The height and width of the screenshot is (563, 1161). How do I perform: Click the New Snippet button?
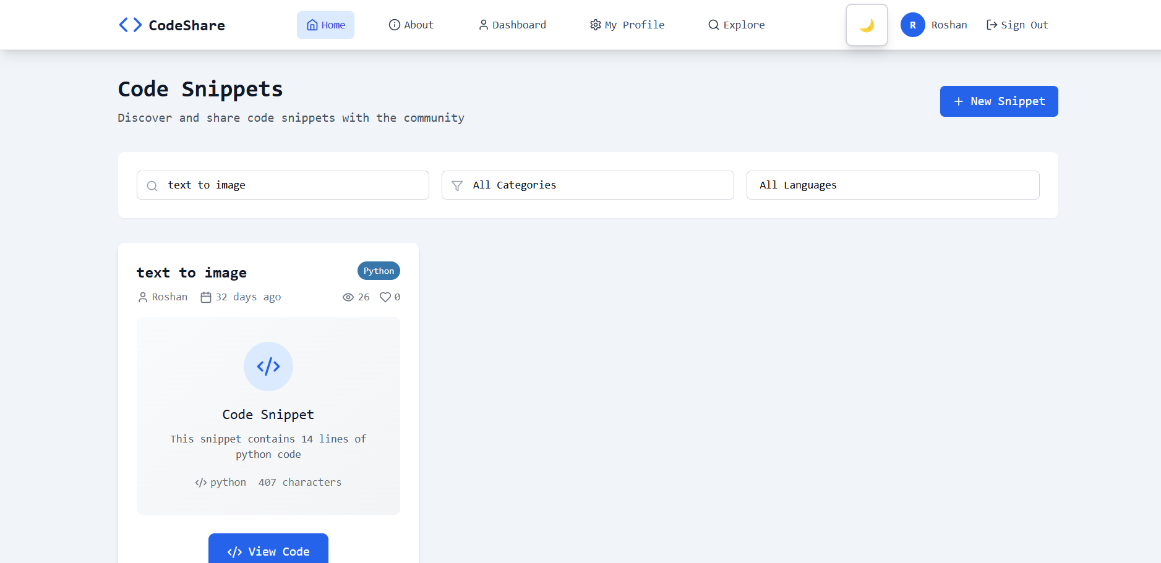pos(998,101)
